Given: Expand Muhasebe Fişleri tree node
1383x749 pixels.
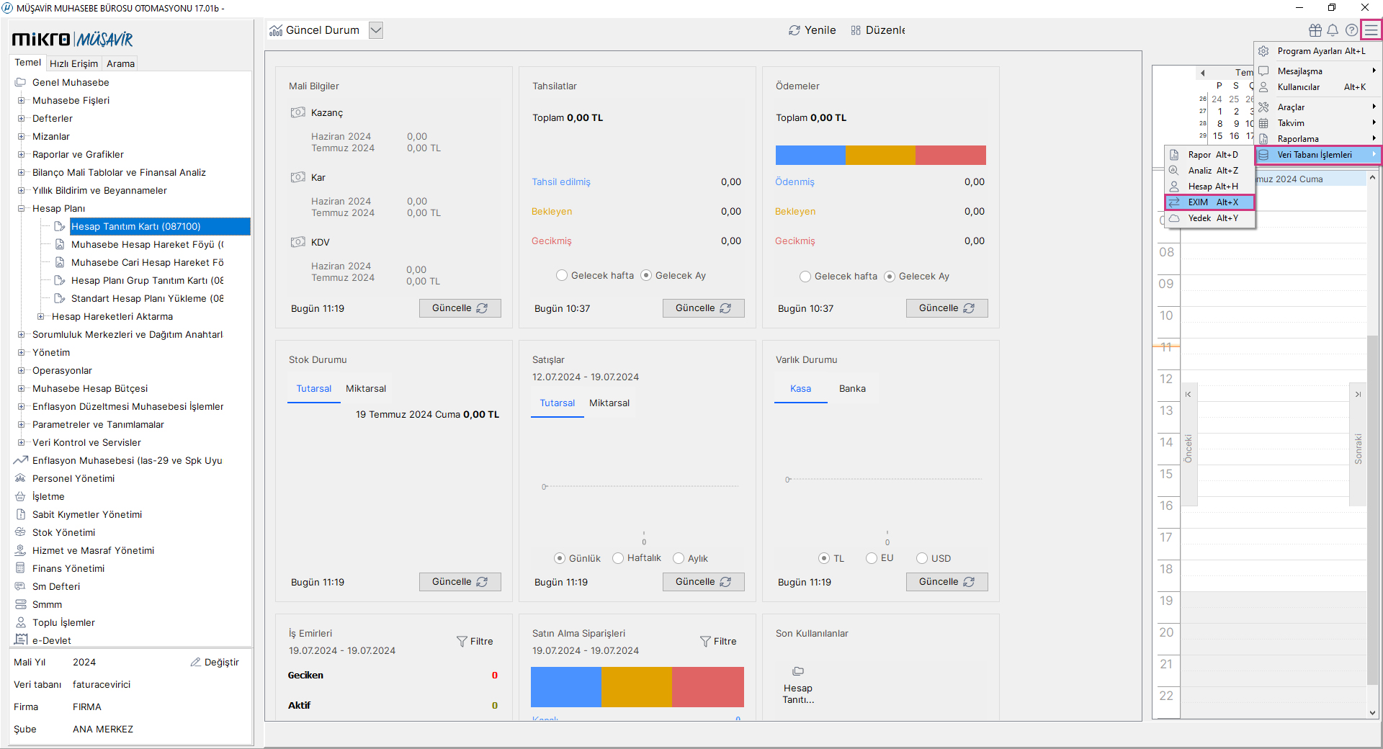Looking at the screenshot, I should [x=21, y=100].
